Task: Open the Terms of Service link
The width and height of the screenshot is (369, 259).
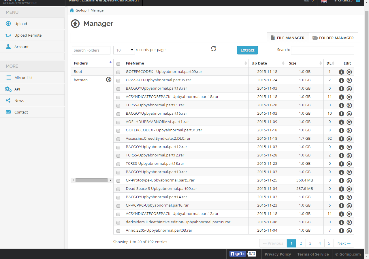Action: [313, 254]
